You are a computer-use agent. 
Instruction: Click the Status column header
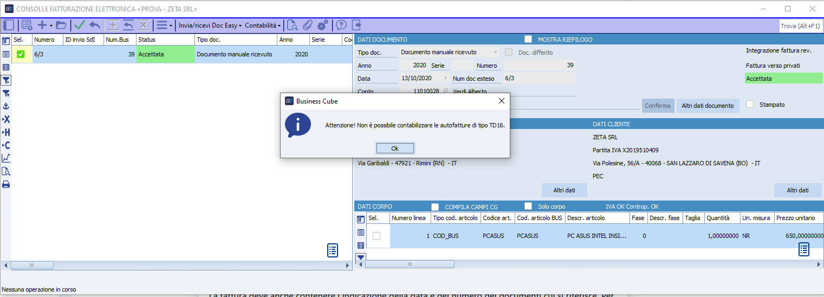[x=165, y=40]
